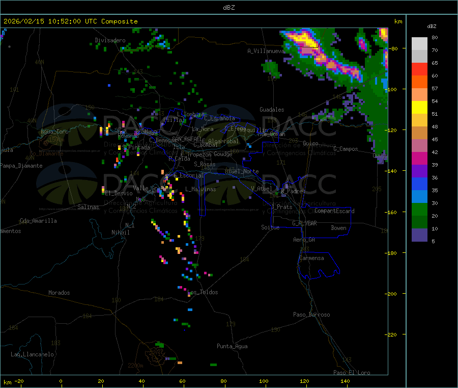Select the '5' value label in dBZ legend
The image size is (458, 388).
433,241
